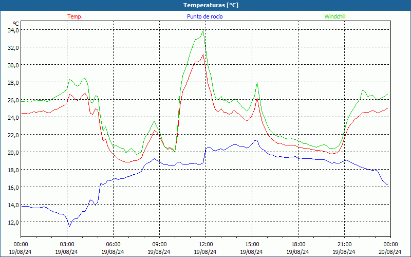Click the '18,0' y-axis value
Viewport: 411px width, 257px height.
click(13, 170)
